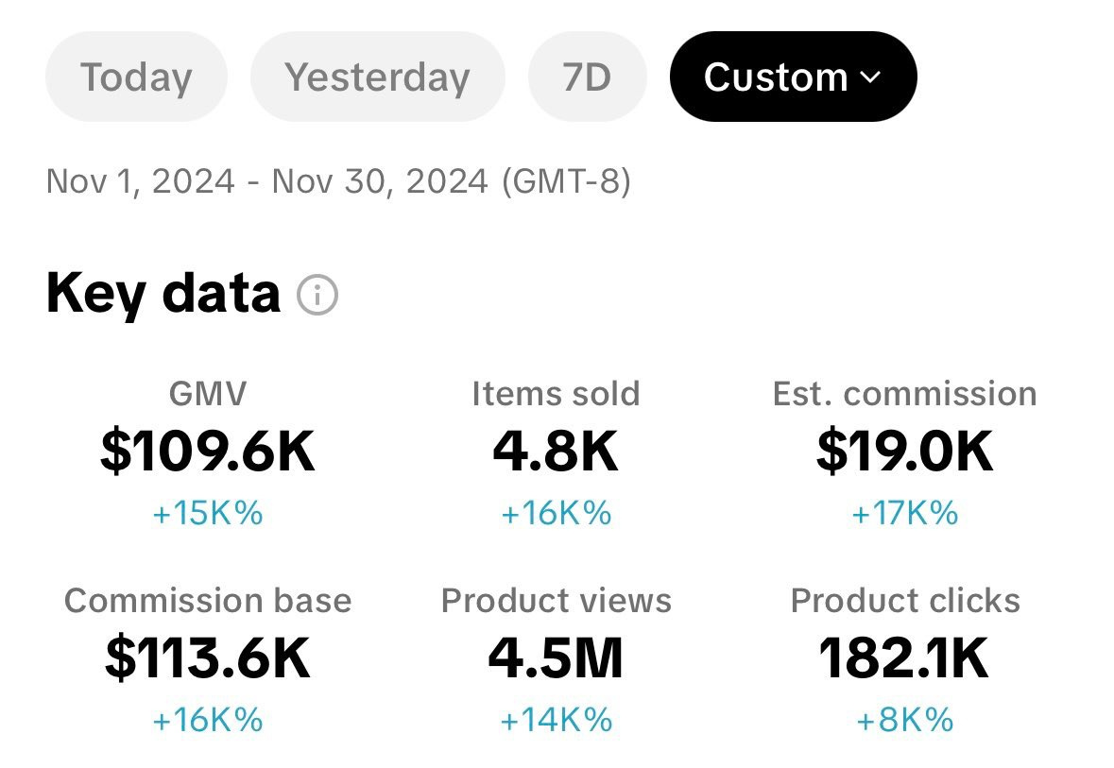
Task: Open the GMV $109.6K metric card
Action: click(207, 452)
